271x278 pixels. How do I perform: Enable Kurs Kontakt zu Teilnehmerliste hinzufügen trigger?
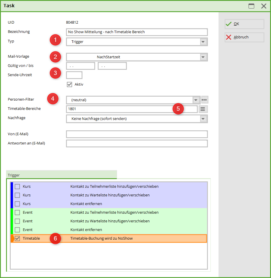(x=18, y=187)
